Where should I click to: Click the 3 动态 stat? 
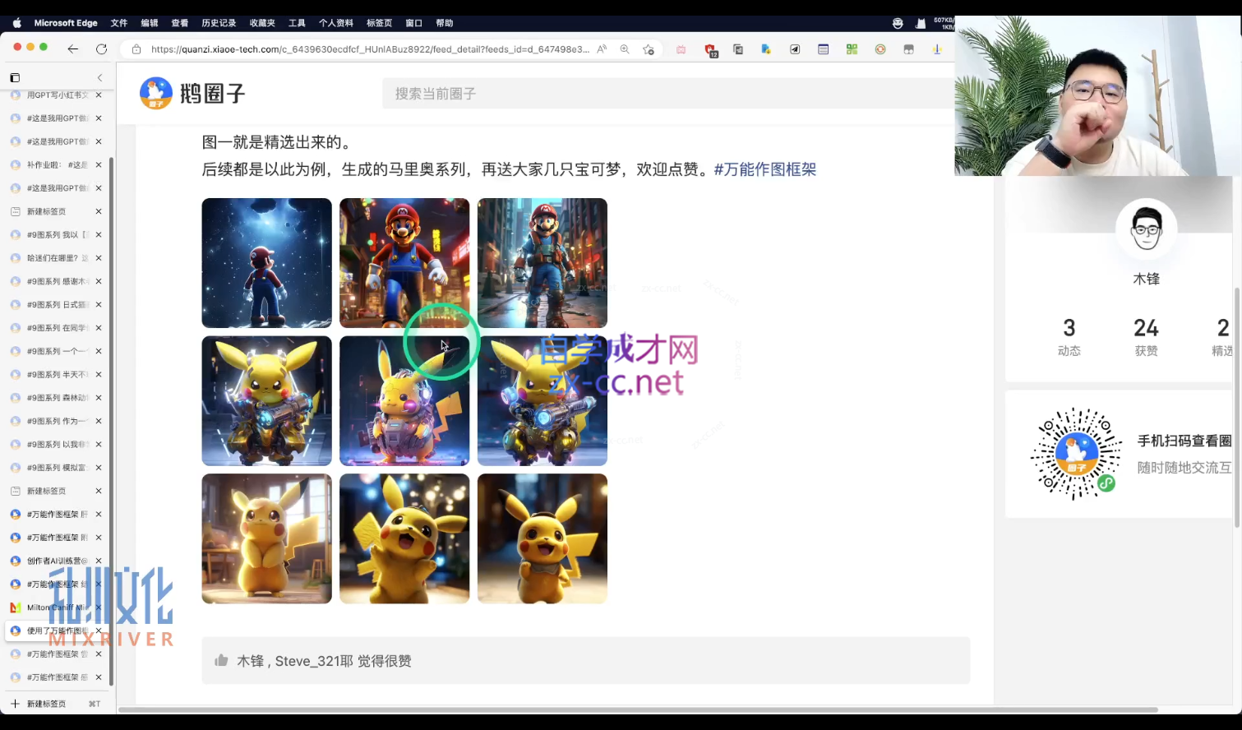tap(1069, 337)
